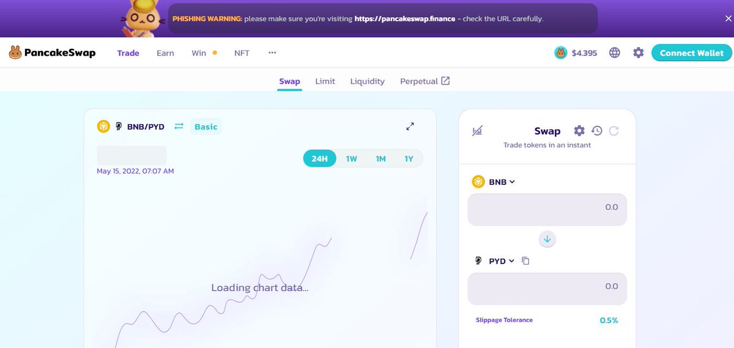Switch to the Swap tab
This screenshot has height=348, width=734.
pyautogui.click(x=289, y=81)
